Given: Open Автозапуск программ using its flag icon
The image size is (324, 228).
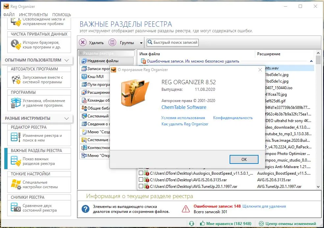Looking at the screenshot, I should coord(16,78).
